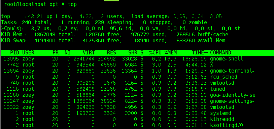Click VIRT value 2541744 for gnome-shell

click(x=84, y=59)
